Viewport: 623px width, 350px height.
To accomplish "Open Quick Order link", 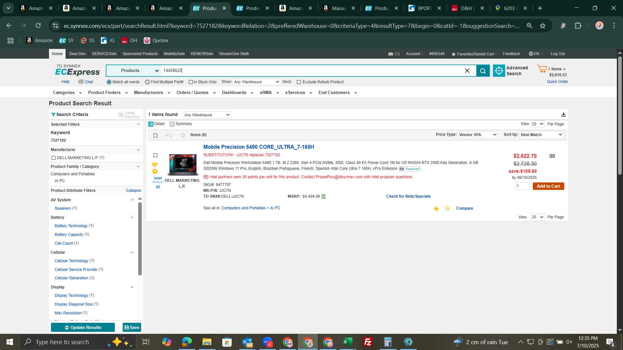I will click(557, 82).
